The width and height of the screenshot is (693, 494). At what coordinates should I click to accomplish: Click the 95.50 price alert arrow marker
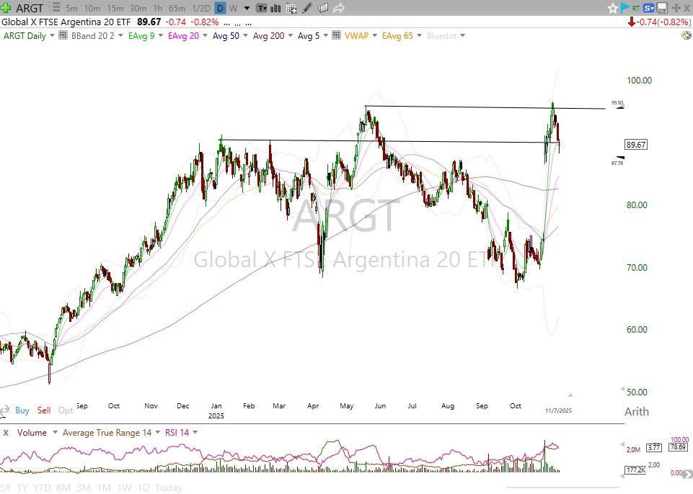pyautogui.click(x=620, y=107)
